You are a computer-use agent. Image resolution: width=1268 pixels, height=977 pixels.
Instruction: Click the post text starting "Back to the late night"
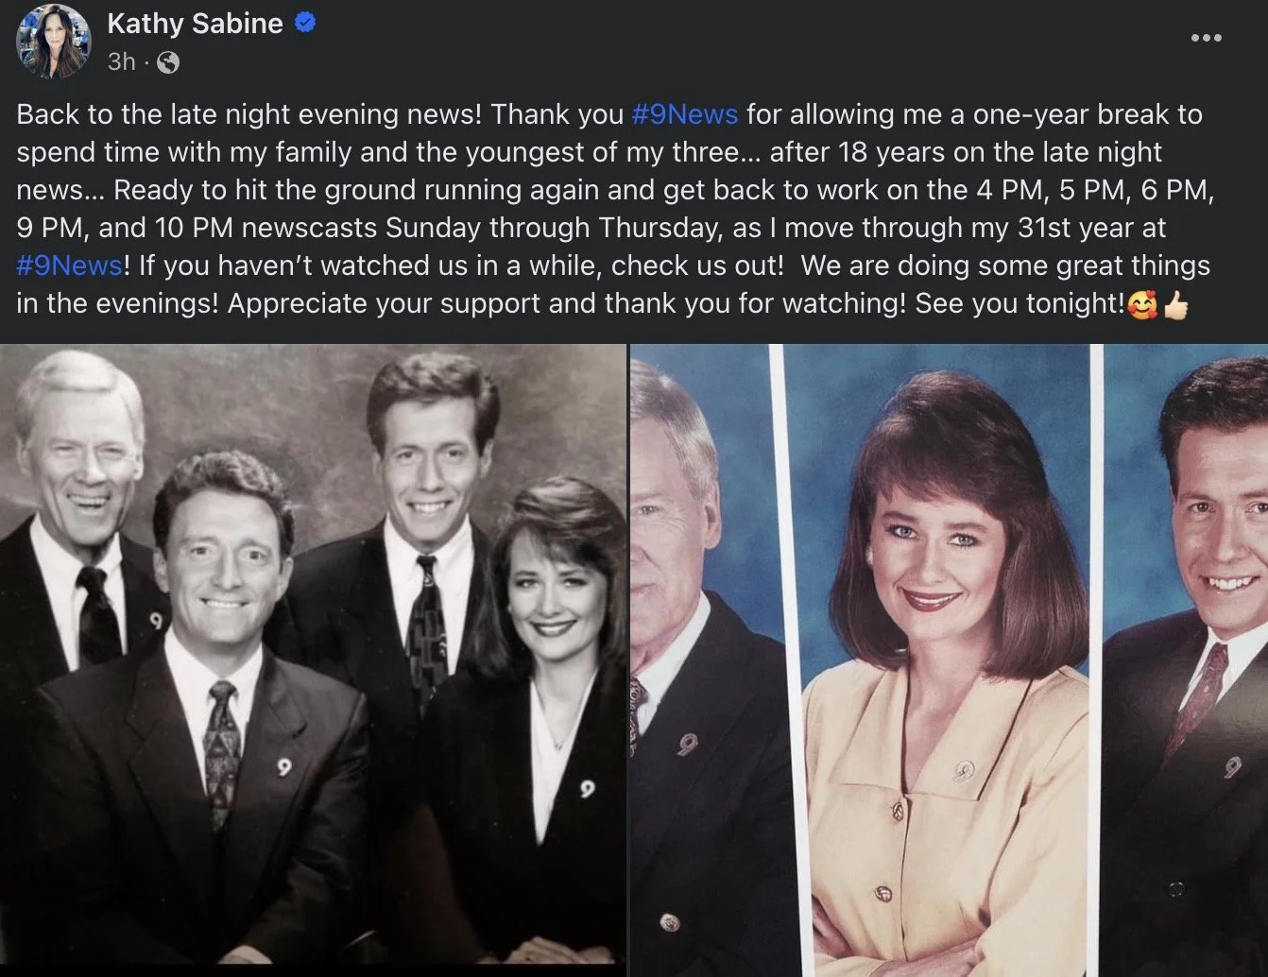pos(614,209)
